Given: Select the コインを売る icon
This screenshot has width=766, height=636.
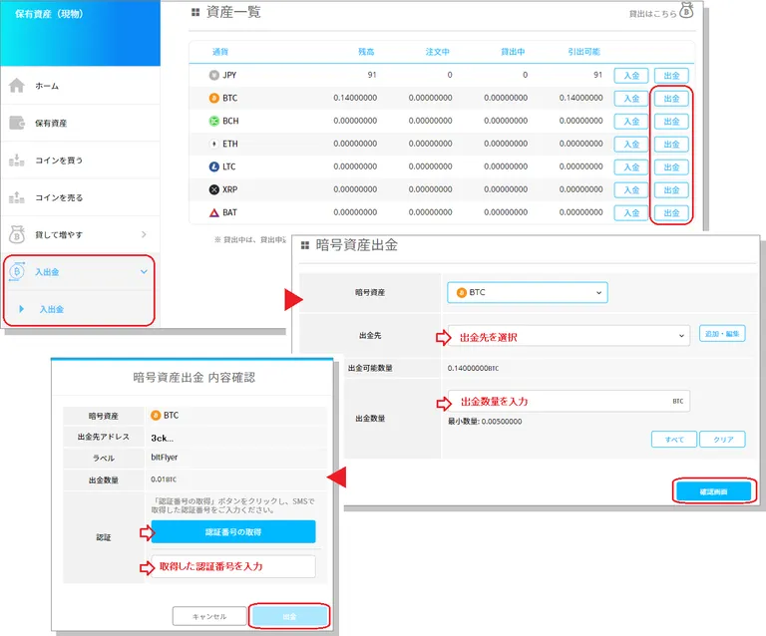Looking at the screenshot, I should pyautogui.click(x=17, y=197).
